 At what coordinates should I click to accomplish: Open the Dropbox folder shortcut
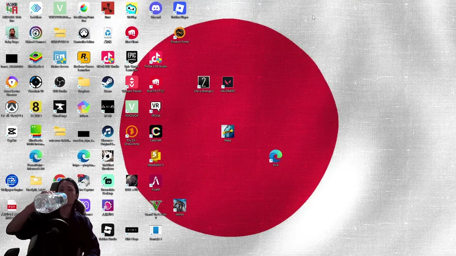click(84, 82)
